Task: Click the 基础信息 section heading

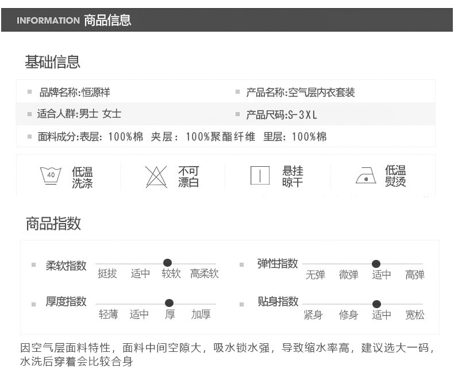Action: [52, 62]
